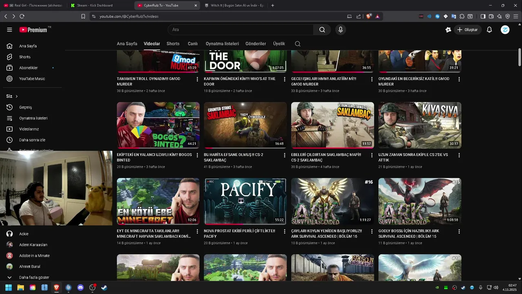Open options for GODLY BOSSU ARK video
The image size is (522, 294).
click(459, 231)
